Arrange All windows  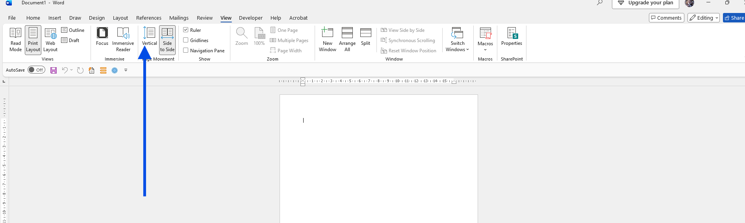pyautogui.click(x=347, y=39)
